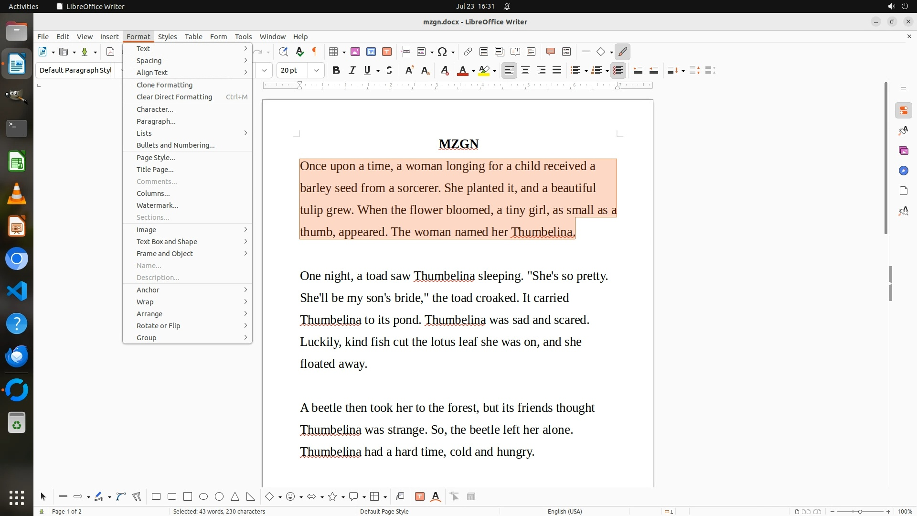Viewport: 917px width, 516px height.
Task: Open the font size dropdown
Action: tap(316, 70)
